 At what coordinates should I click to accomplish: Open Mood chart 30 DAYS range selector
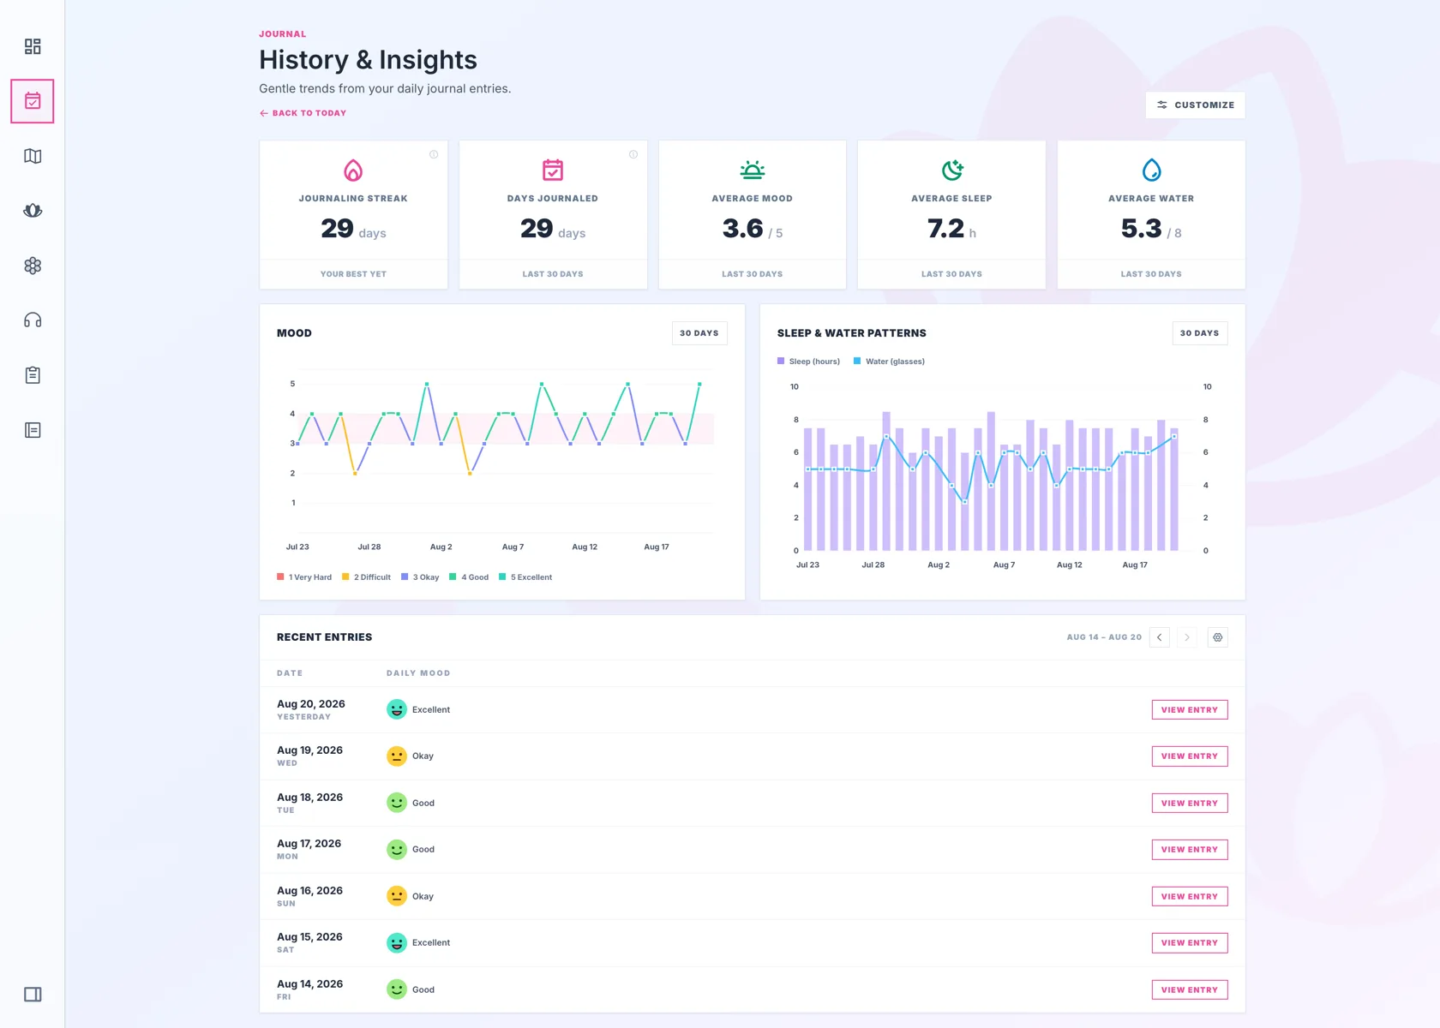pos(699,333)
